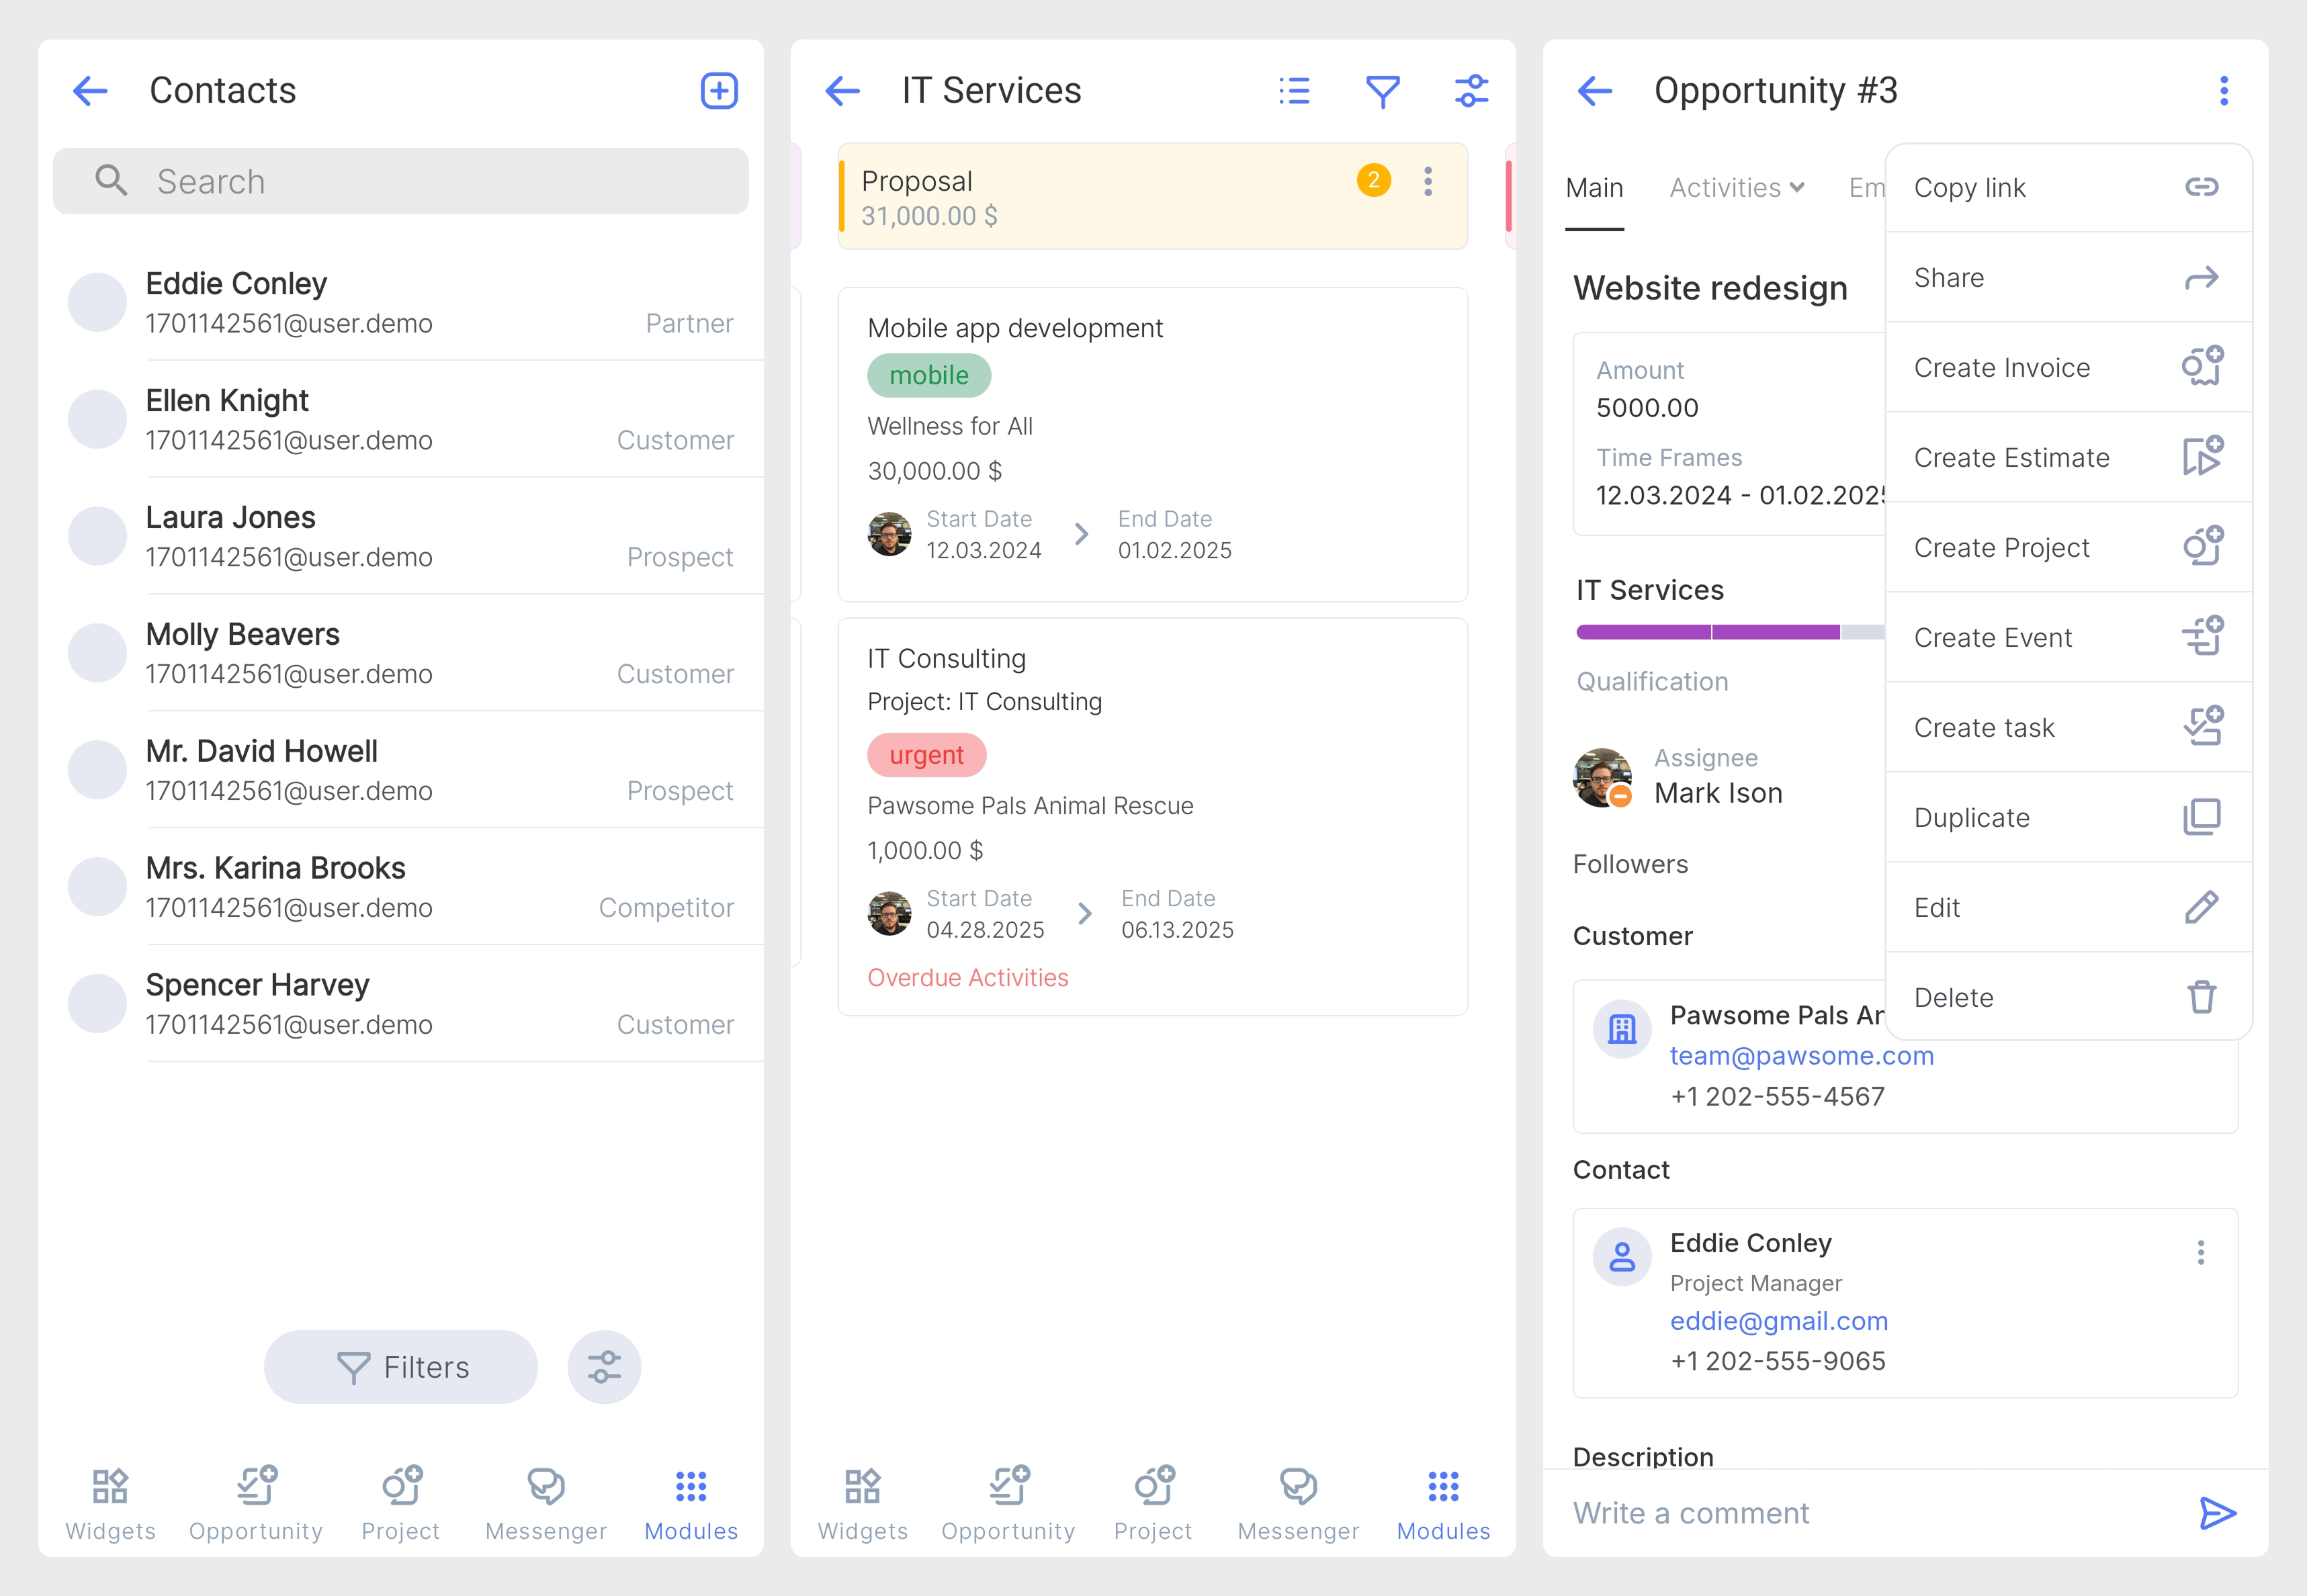Open Messenger in IT Services bottom bar

click(x=1298, y=1505)
